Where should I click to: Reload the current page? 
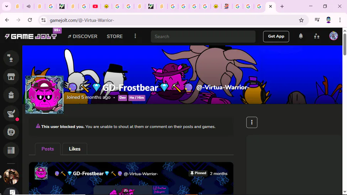point(30,20)
